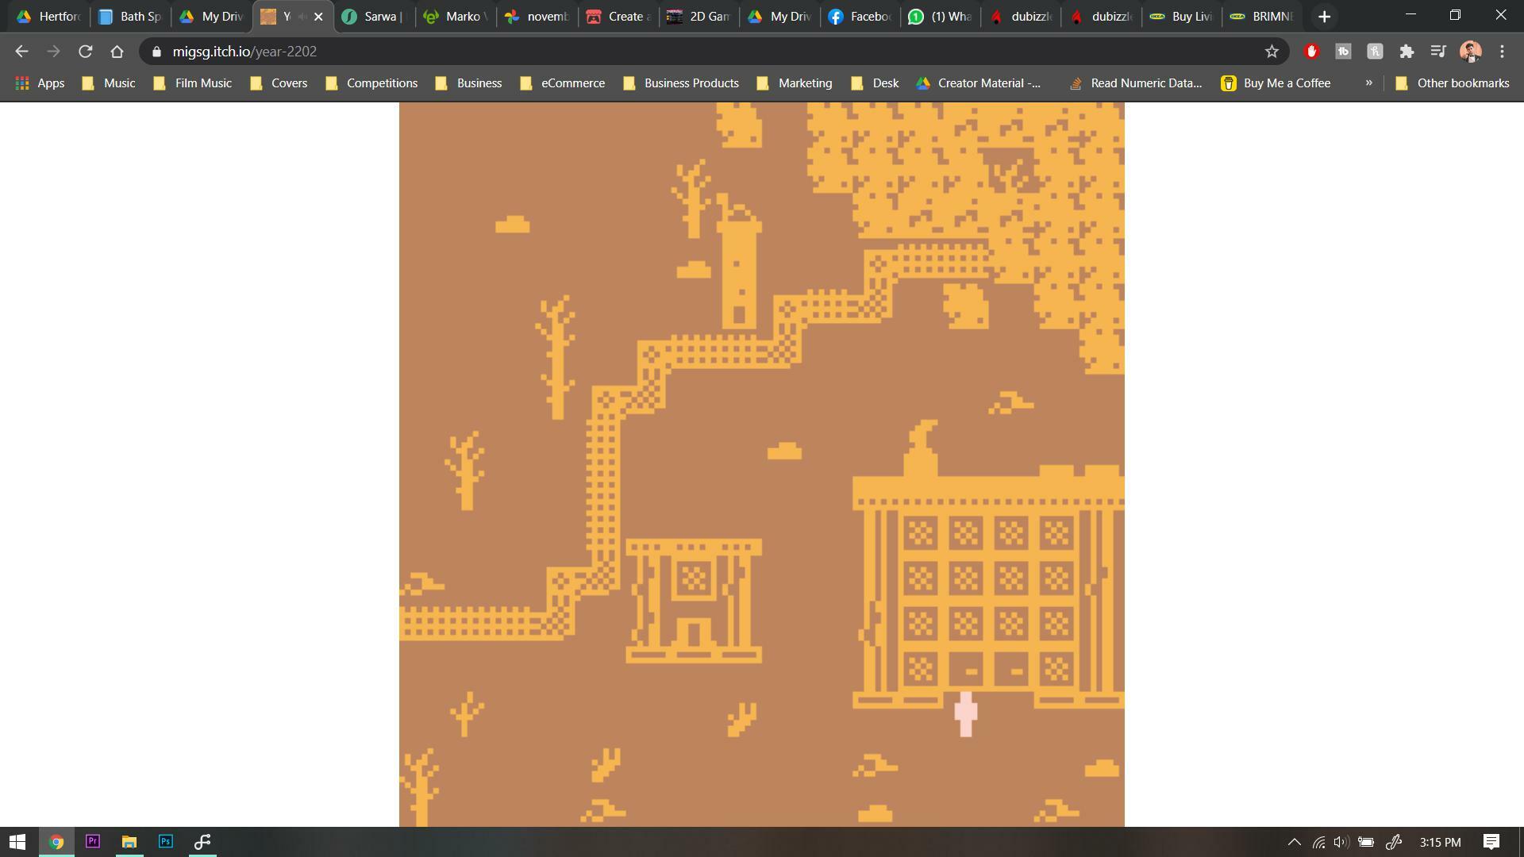Bookmark this page with the star
1524x857 pixels.
point(1272,52)
